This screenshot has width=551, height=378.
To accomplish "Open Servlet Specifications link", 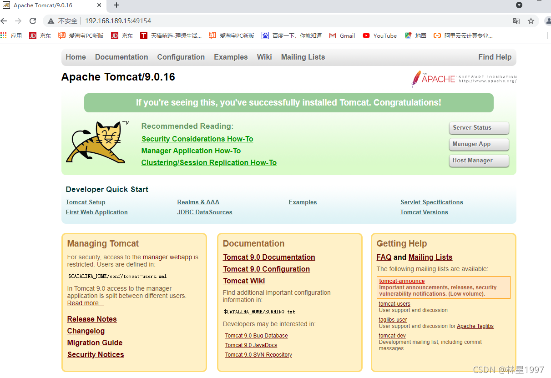I will pos(432,202).
